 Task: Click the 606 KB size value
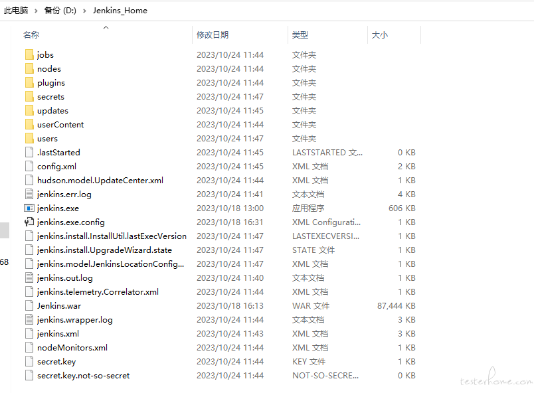[x=402, y=208]
